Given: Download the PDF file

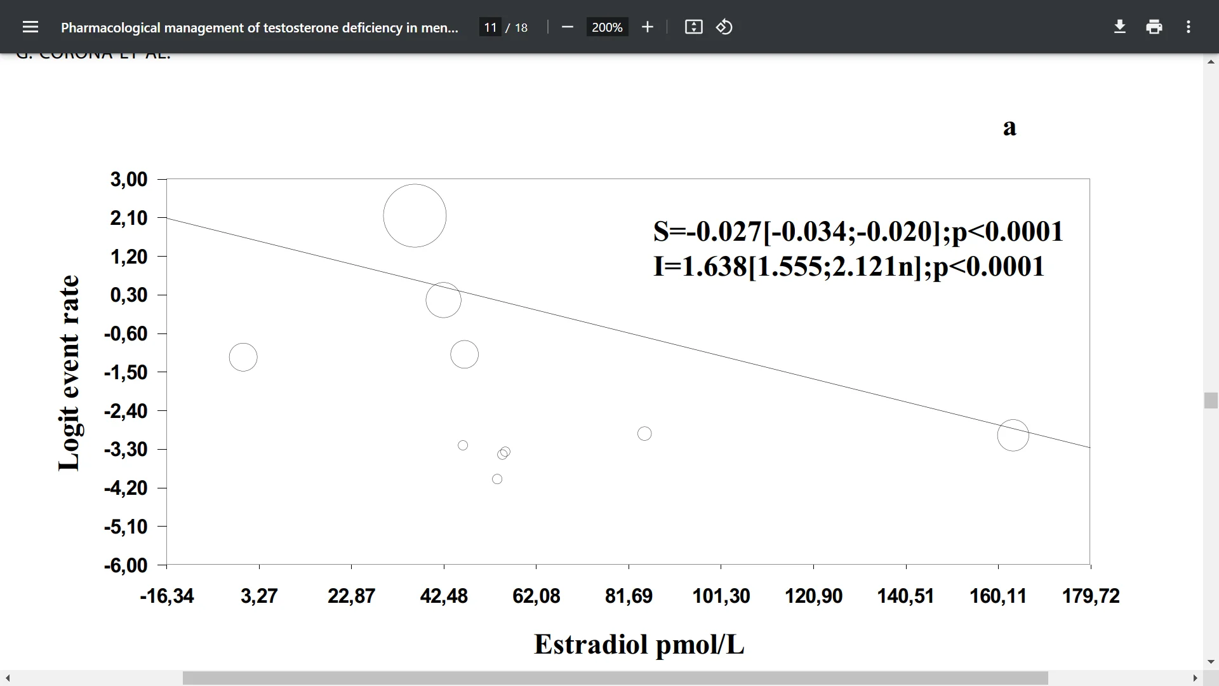Looking at the screenshot, I should coord(1120,27).
